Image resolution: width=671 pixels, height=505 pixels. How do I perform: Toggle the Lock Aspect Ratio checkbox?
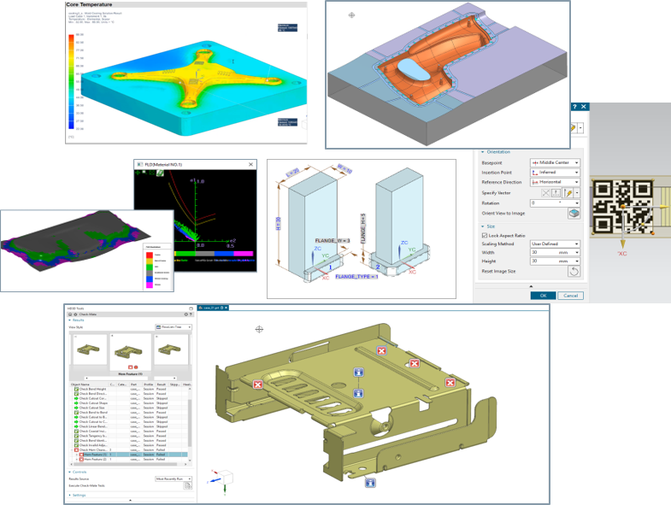tap(485, 235)
